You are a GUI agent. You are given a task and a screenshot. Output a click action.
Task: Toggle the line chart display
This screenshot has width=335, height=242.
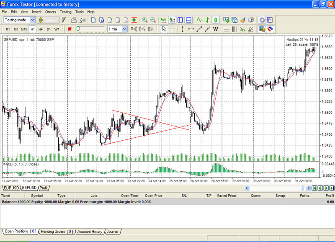click(199, 20)
